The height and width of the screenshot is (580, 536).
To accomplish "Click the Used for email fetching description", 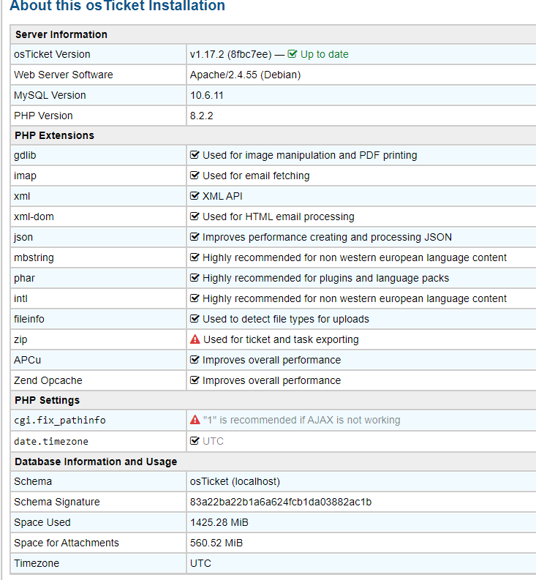I will 256,176.
